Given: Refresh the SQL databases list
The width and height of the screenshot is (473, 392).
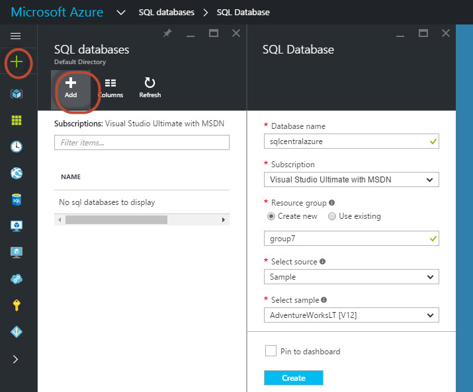Looking at the screenshot, I should (x=150, y=87).
